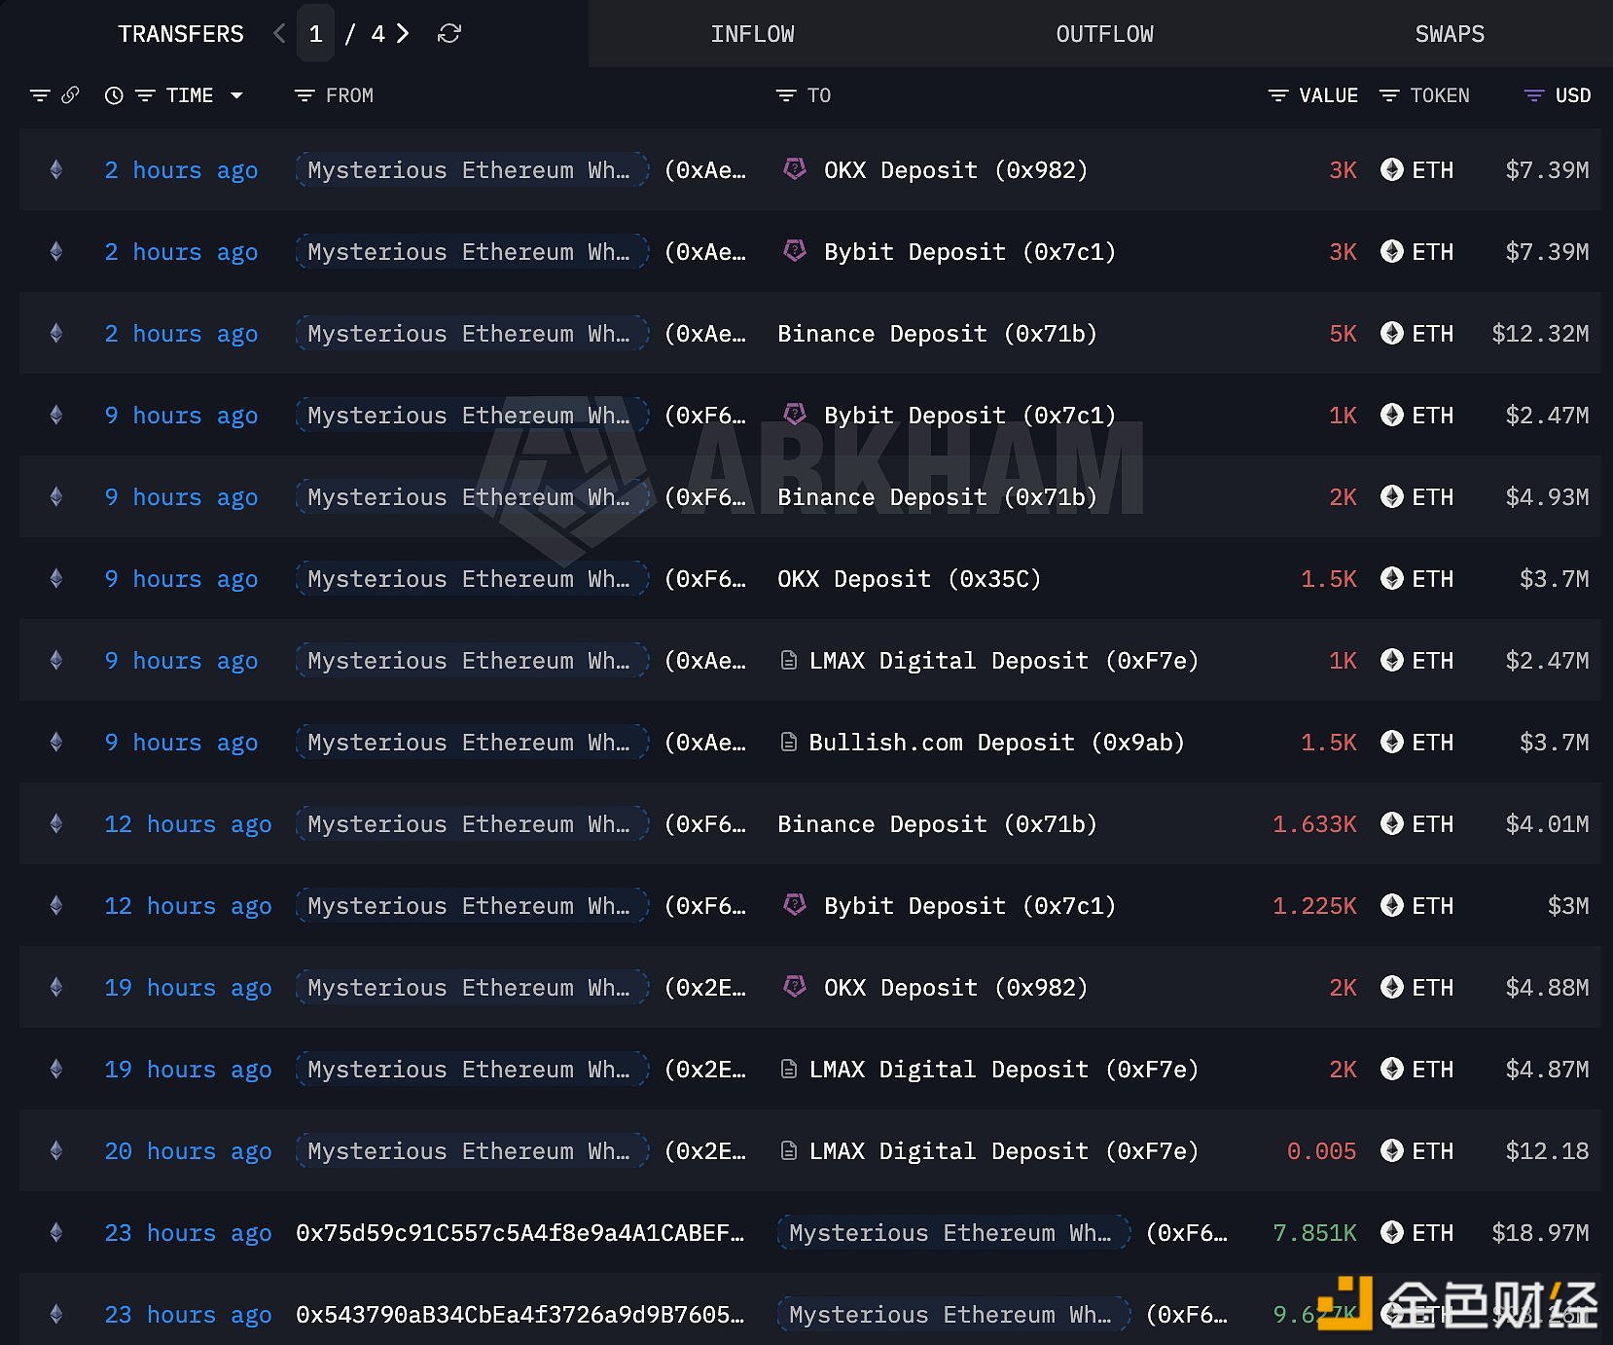1613x1345 pixels.
Task: Click the USD amount "$4.87M"
Action: tap(1547, 1070)
